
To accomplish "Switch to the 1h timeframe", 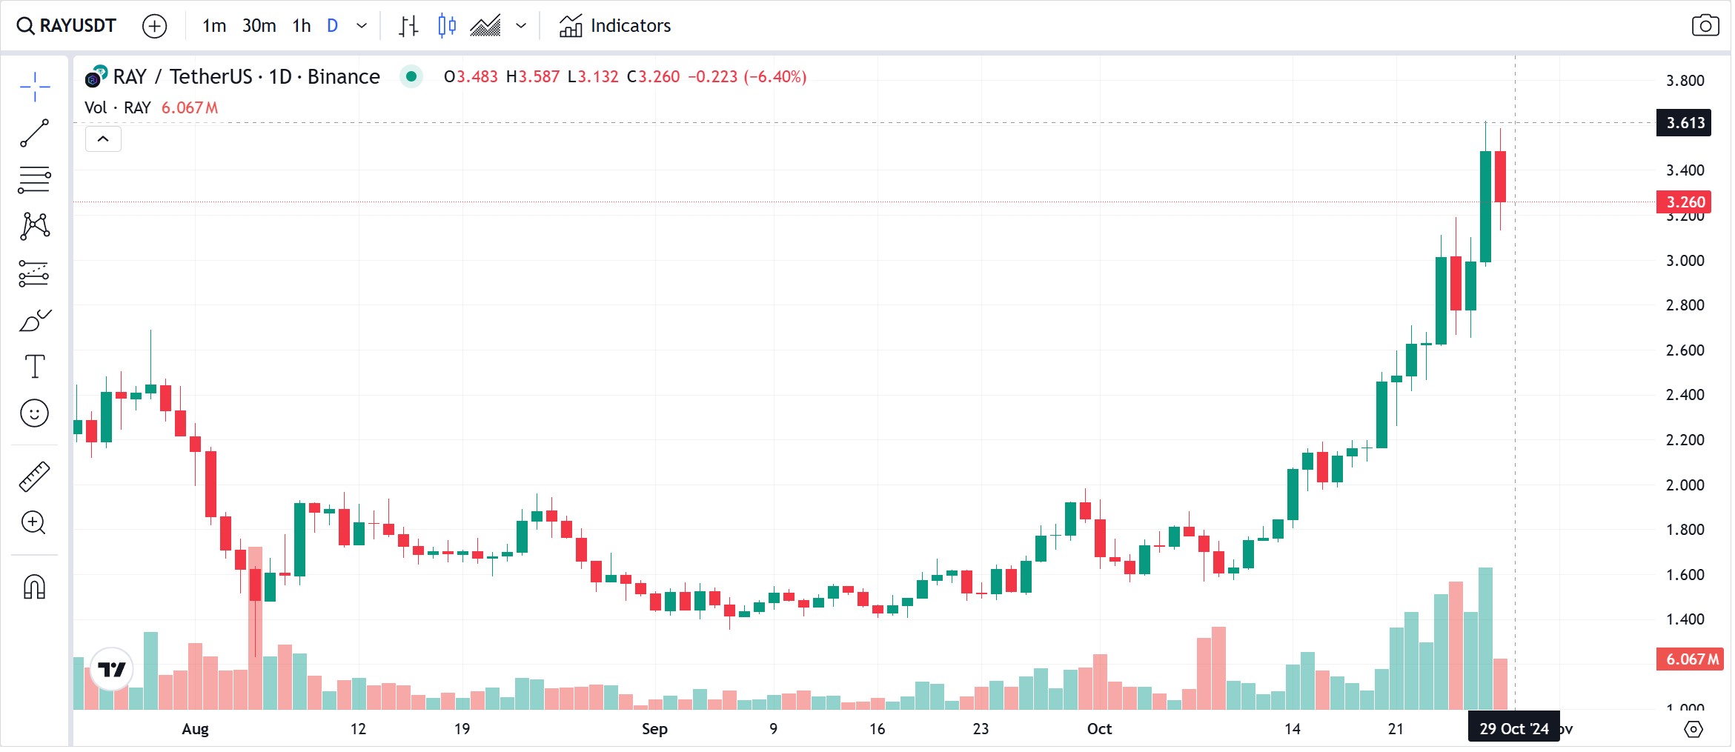I will pyautogui.click(x=301, y=26).
